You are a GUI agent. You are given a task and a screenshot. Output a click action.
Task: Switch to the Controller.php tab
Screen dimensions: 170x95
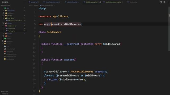pos(72,2)
